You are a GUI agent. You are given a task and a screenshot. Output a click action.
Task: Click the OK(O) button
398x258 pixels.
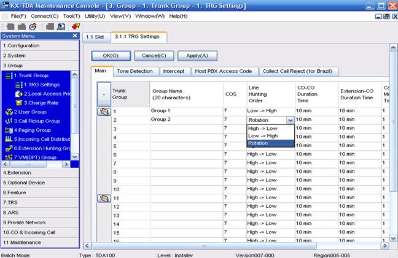pos(111,56)
